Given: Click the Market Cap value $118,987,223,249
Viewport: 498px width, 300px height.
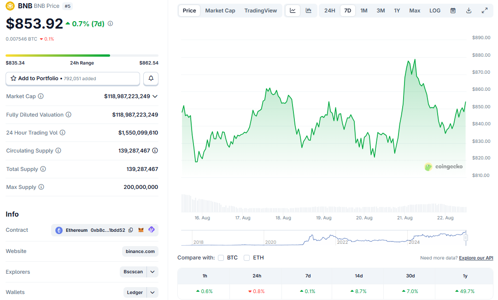Looking at the screenshot, I should tap(127, 96).
